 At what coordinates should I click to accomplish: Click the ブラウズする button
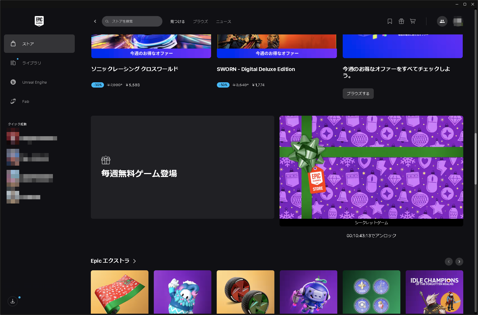358,93
